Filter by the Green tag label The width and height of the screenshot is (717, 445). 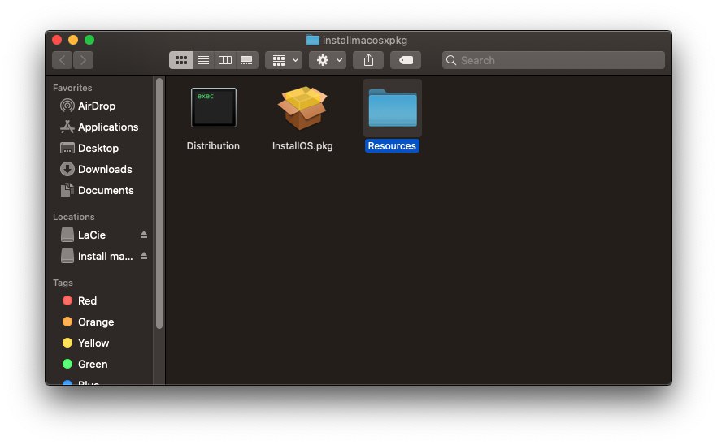pyautogui.click(x=93, y=364)
